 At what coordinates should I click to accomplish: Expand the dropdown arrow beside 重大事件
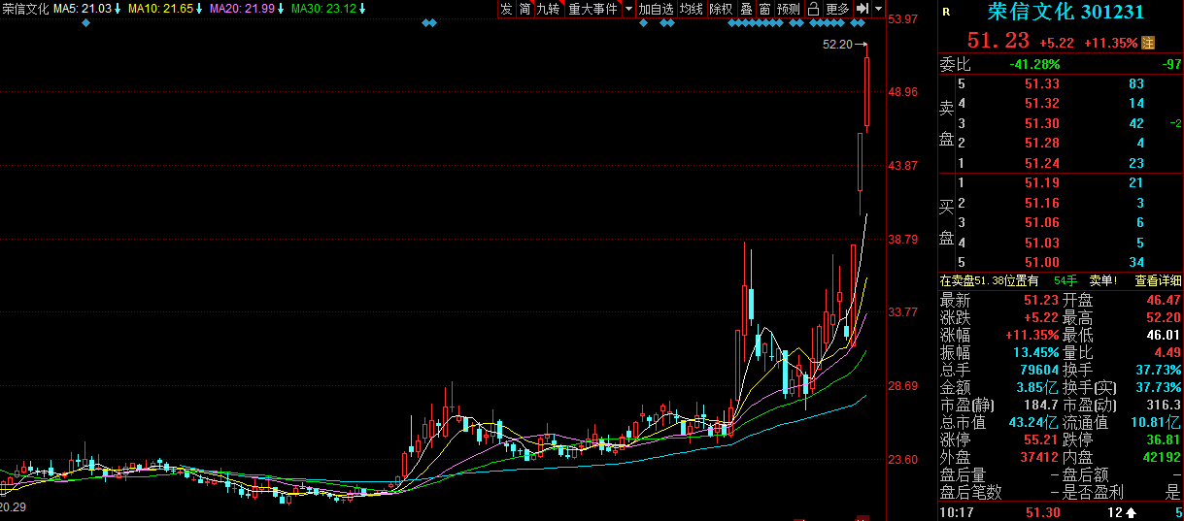pyautogui.click(x=628, y=9)
